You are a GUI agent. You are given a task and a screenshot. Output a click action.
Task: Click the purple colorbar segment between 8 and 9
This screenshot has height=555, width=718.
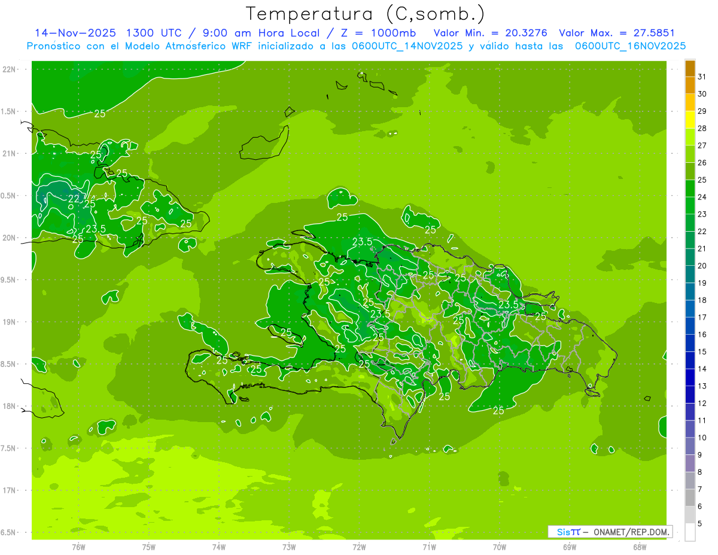[x=690, y=464]
